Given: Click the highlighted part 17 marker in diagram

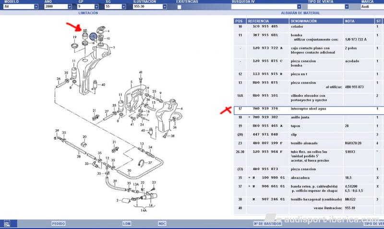Looking at the screenshot, I should click(x=93, y=37).
